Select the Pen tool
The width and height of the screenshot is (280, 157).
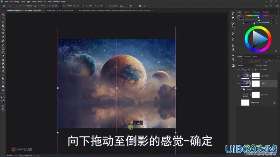pos(3,71)
